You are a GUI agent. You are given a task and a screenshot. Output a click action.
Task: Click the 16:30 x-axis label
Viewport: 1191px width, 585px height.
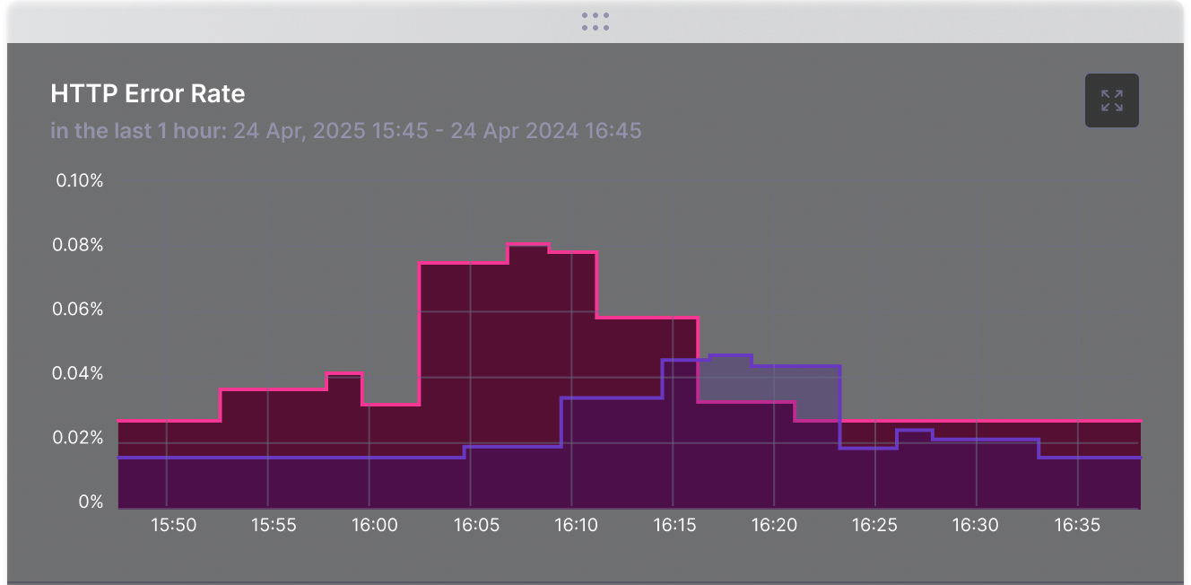976,526
